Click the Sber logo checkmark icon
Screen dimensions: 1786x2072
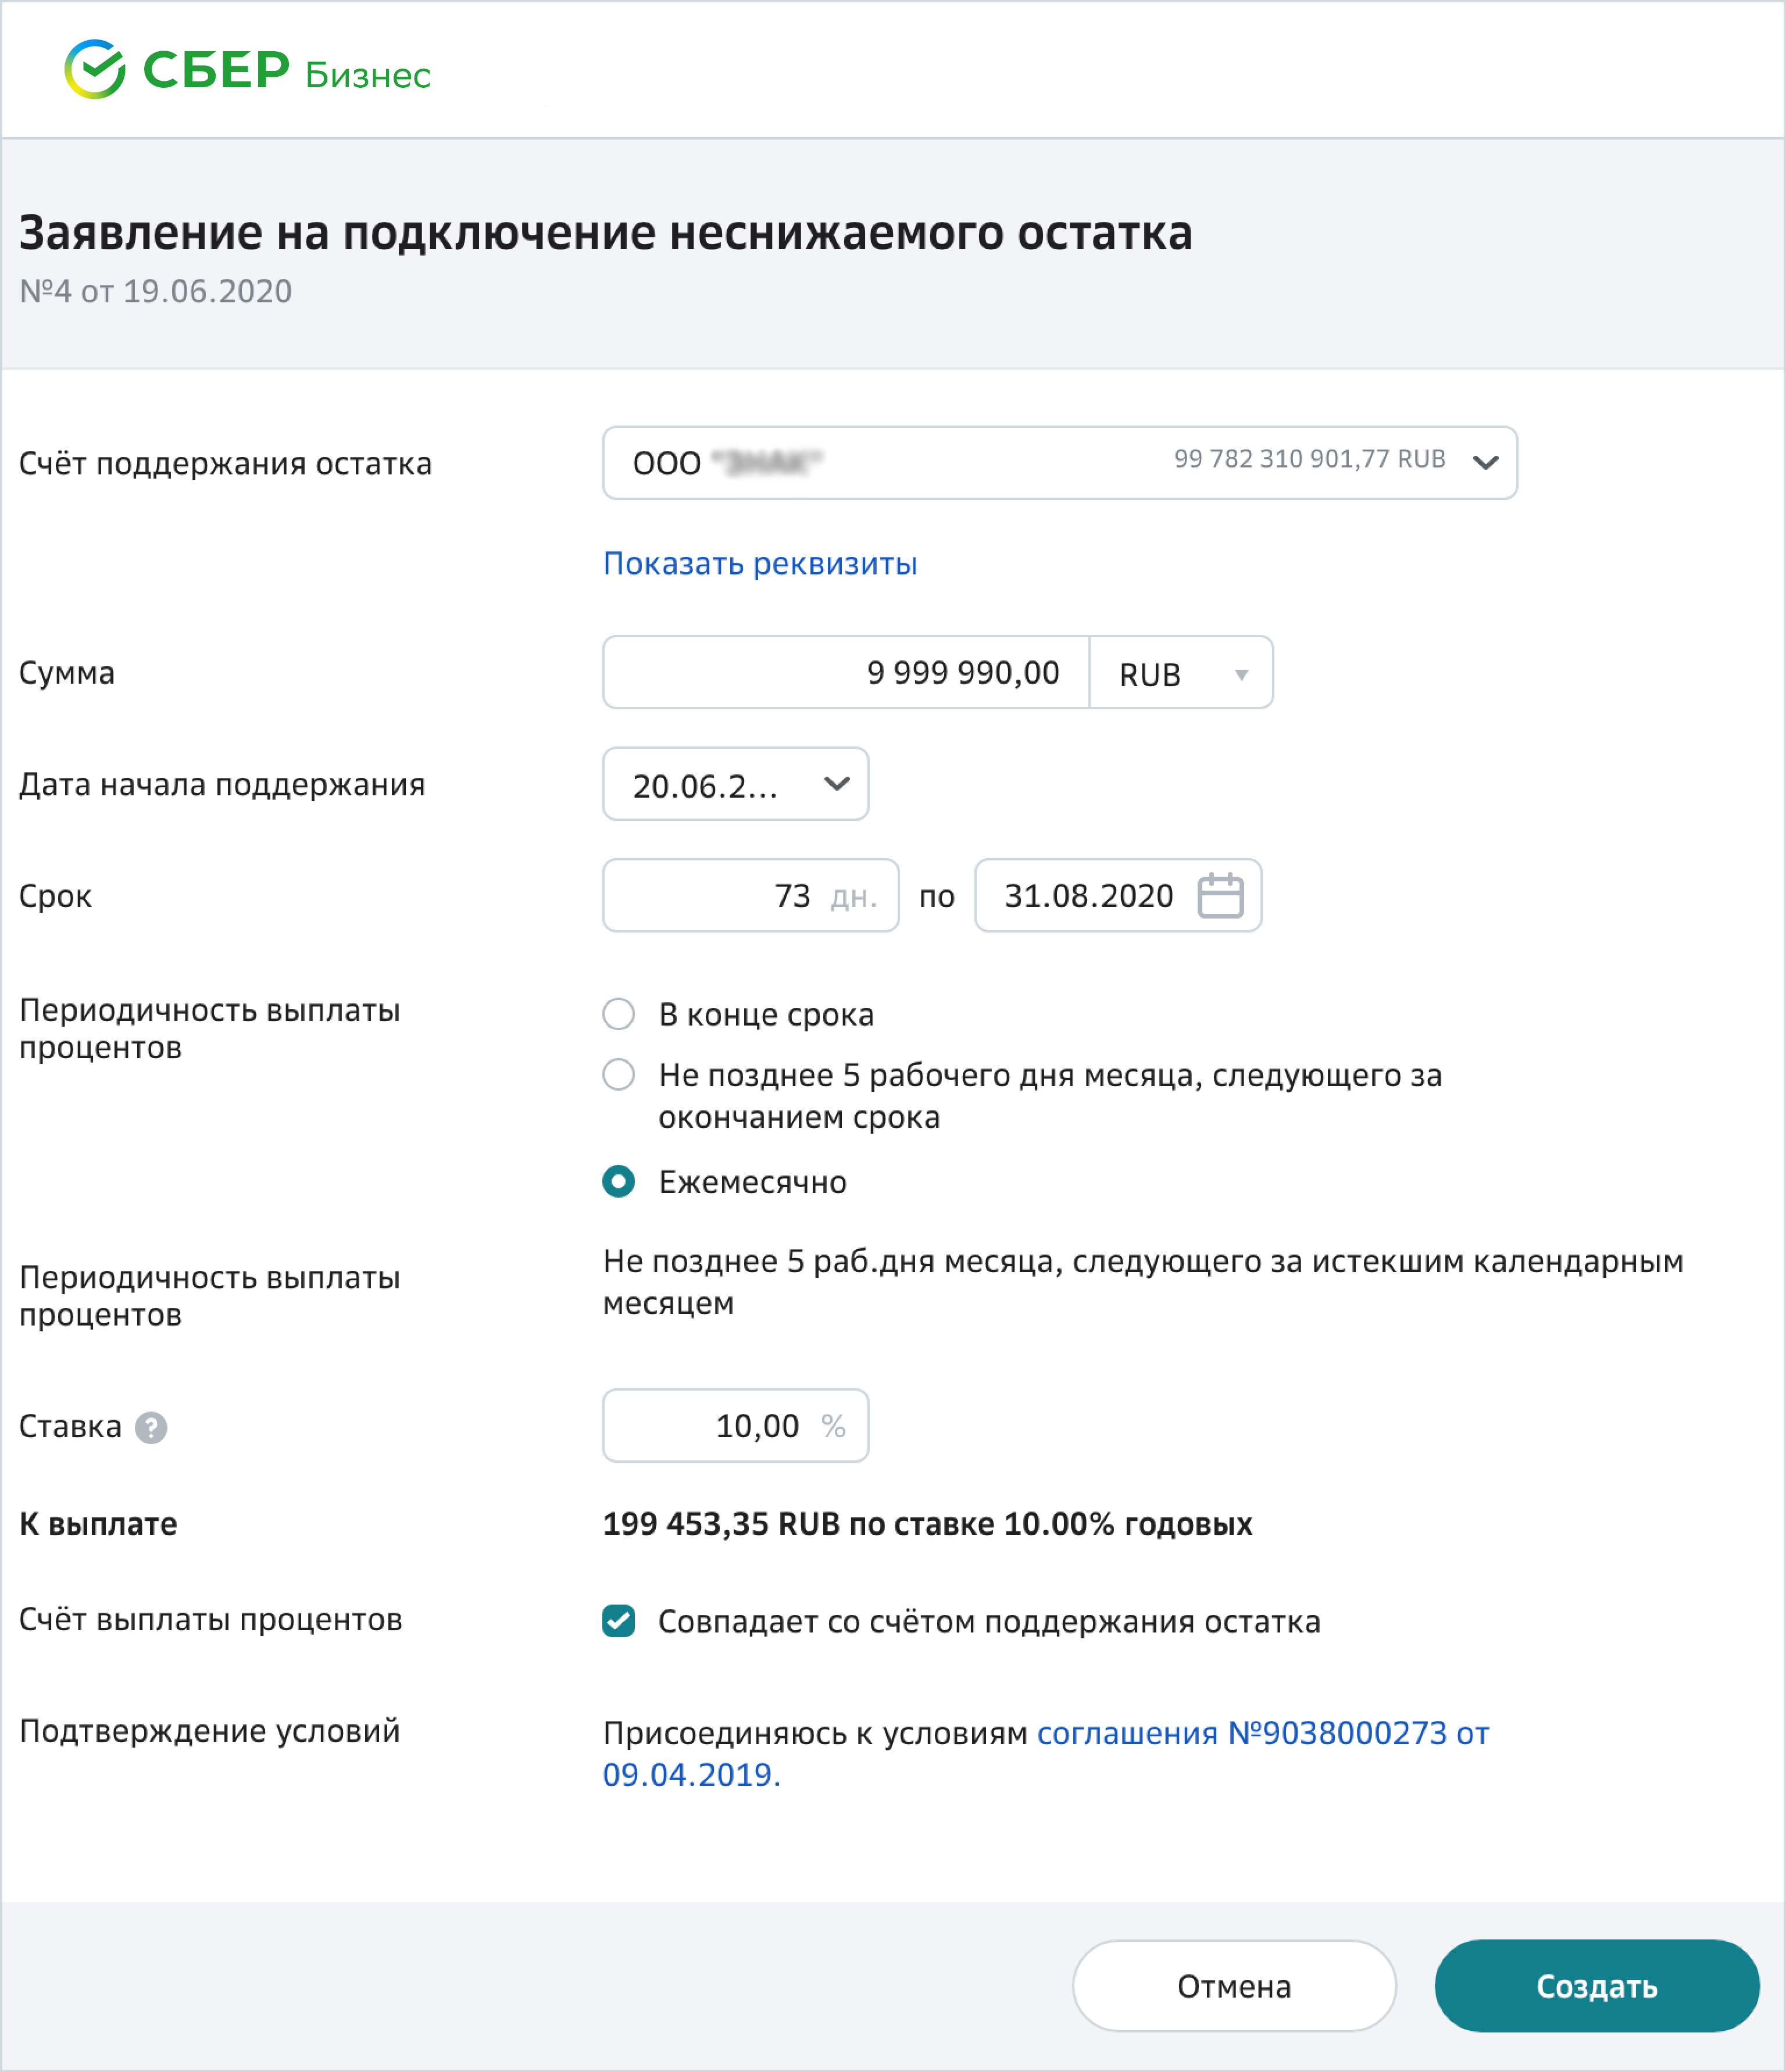click(x=95, y=70)
